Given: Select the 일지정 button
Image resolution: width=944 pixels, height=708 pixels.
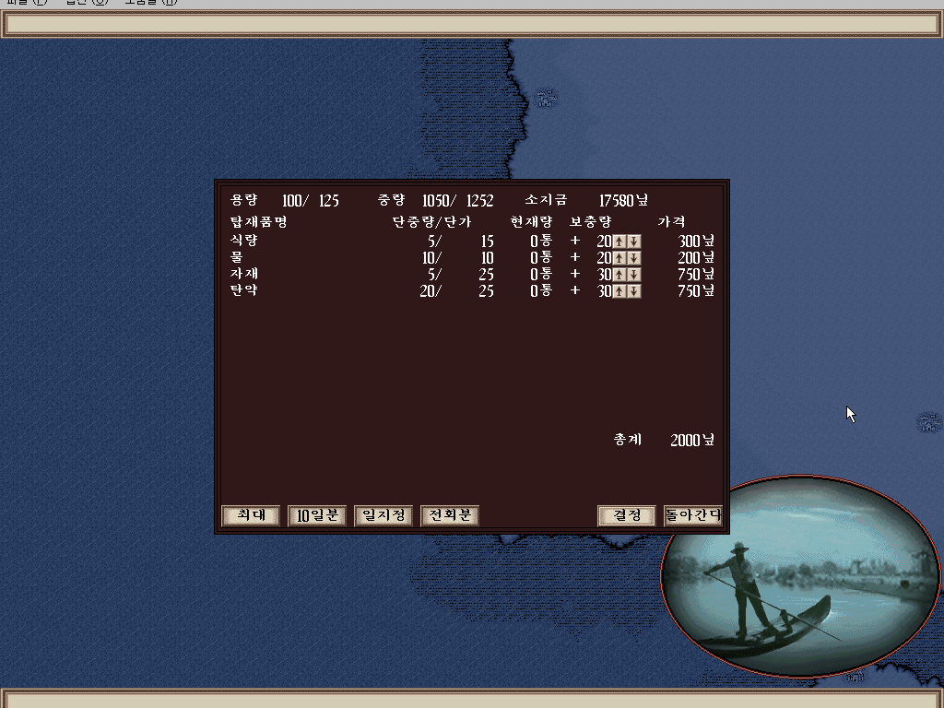Looking at the screenshot, I should (383, 515).
